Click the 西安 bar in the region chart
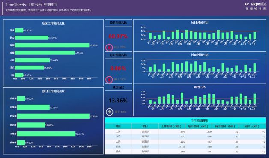The image size is (269, 158). (x=32, y=38)
